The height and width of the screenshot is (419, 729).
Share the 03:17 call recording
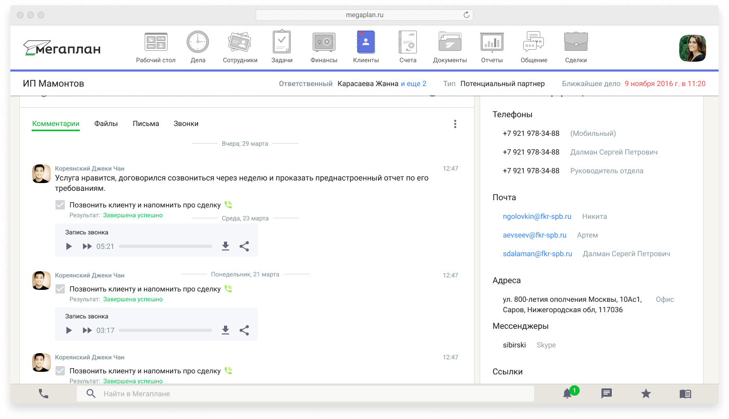pos(244,330)
